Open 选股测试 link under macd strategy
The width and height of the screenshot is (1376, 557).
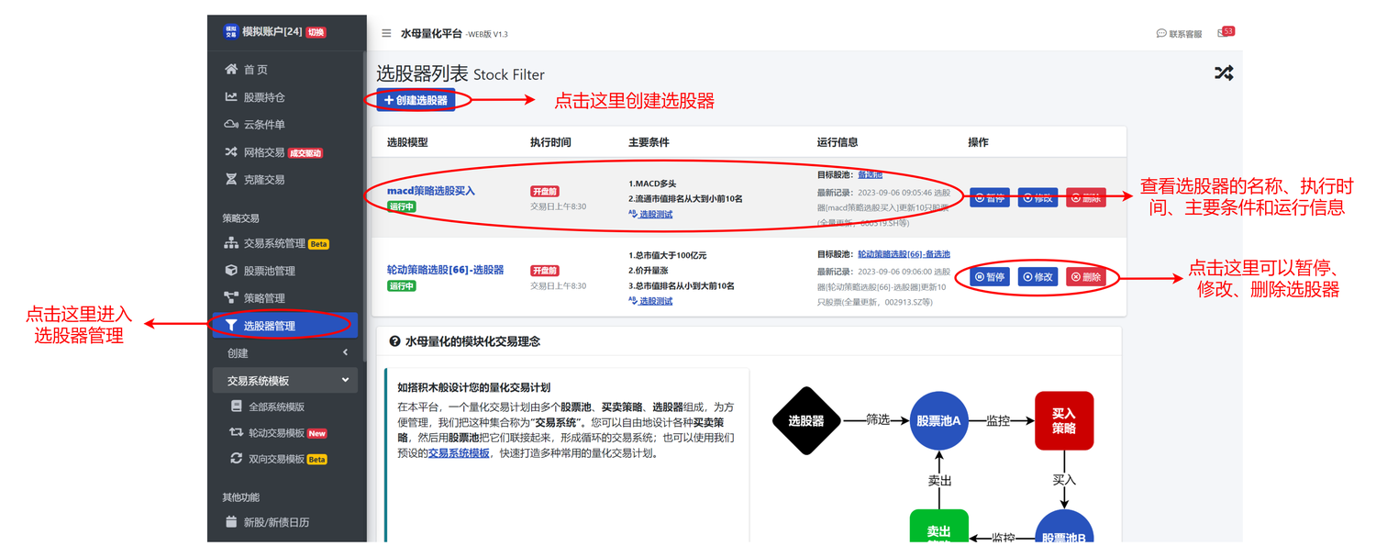tap(655, 214)
